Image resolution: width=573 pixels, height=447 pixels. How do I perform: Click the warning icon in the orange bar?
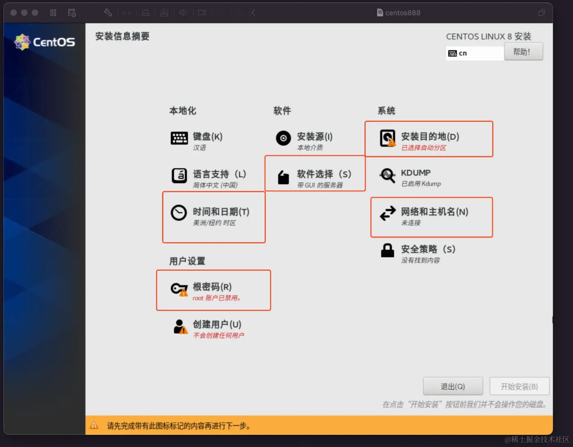pos(94,425)
